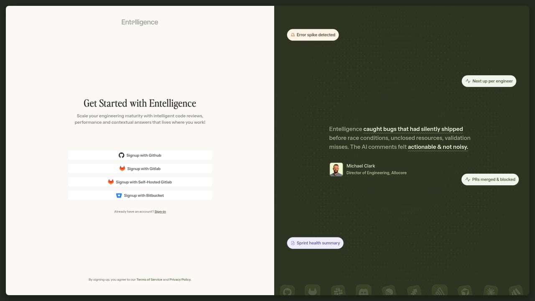Select Signup with Self-Hosted Gitlab
Screen dimensions: 535x301
point(140,182)
